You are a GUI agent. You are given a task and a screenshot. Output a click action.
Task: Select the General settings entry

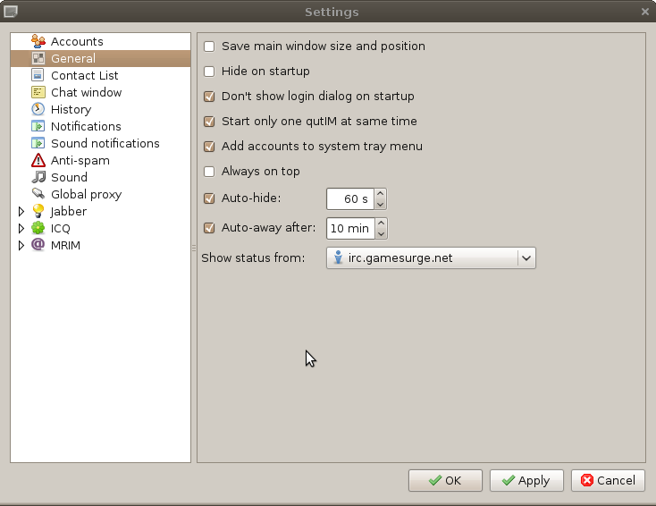100,58
